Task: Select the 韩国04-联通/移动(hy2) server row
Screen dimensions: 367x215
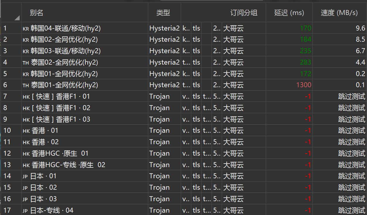Action: (x=66, y=28)
